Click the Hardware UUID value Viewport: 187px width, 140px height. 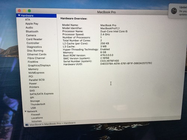point(126,63)
